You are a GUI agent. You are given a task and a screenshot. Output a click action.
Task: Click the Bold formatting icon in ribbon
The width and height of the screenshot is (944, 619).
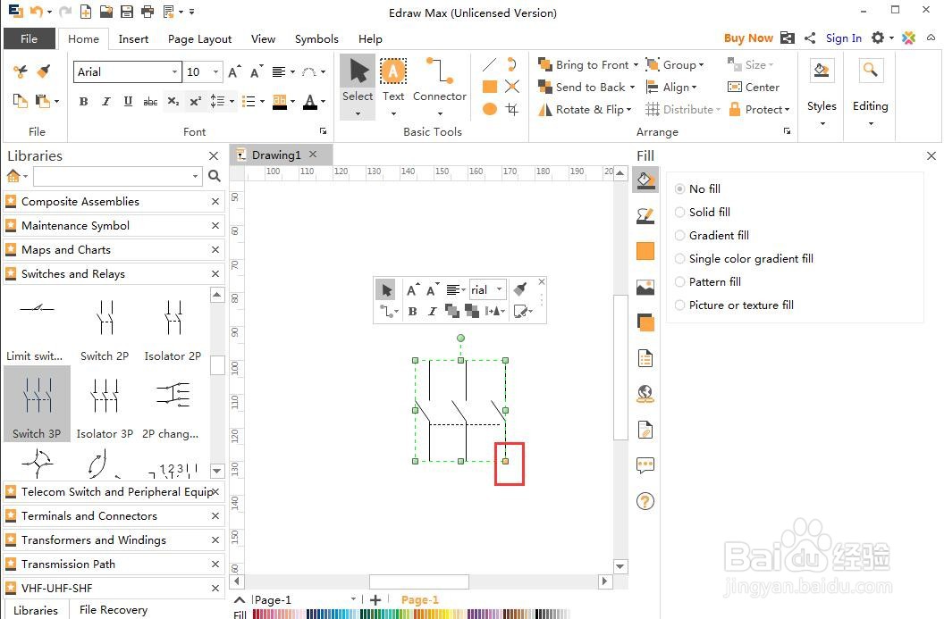point(84,101)
